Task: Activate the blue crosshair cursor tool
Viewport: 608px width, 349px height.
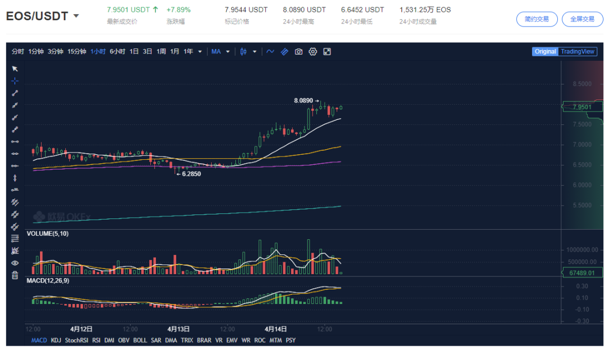Action: point(15,80)
